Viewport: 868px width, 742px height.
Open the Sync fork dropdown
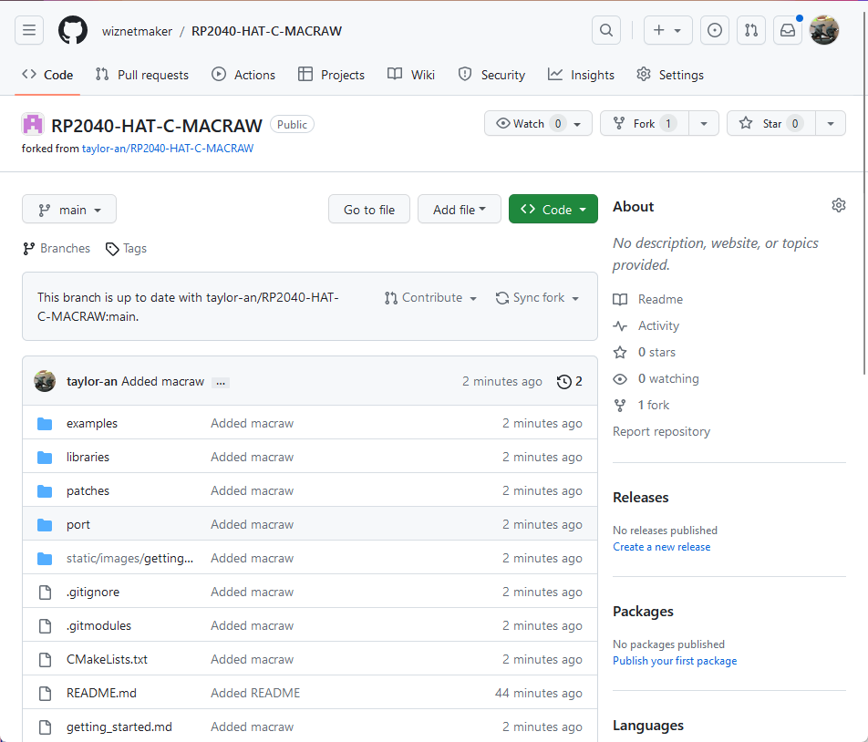coord(538,298)
